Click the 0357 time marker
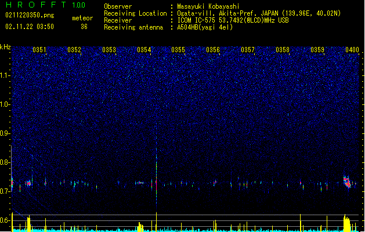 tap(248, 50)
